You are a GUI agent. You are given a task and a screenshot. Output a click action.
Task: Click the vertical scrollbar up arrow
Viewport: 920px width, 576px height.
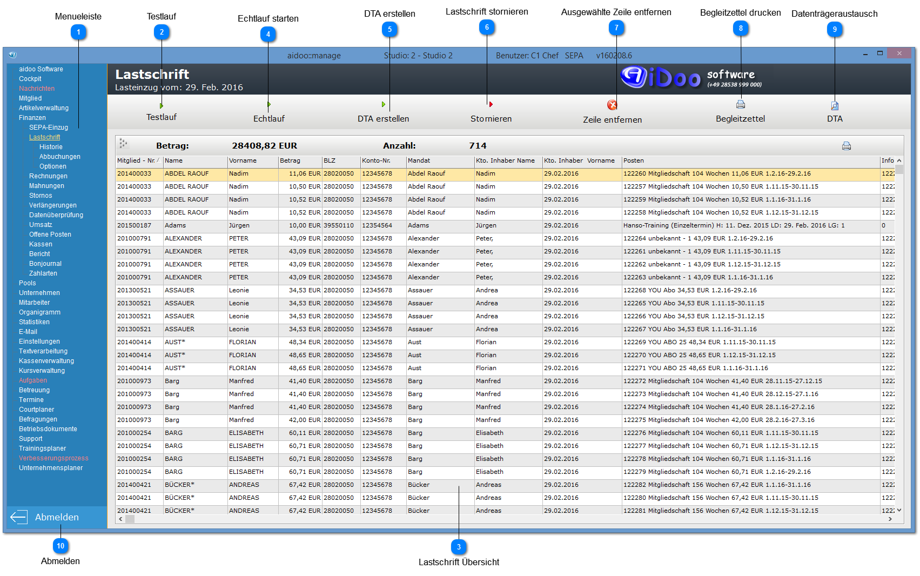coord(899,160)
